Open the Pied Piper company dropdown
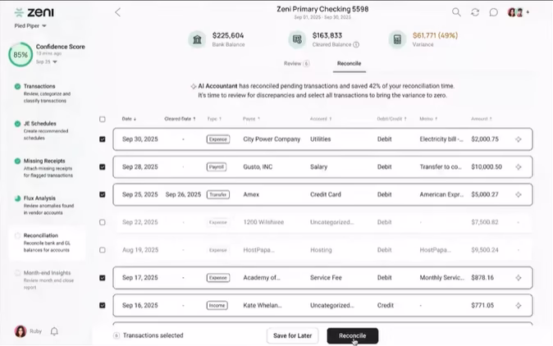 (x=30, y=25)
